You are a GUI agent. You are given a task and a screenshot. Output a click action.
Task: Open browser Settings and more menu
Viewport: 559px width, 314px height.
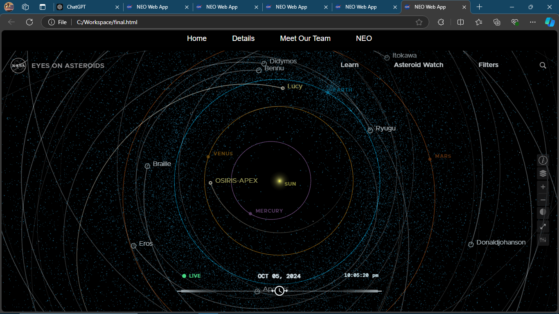pos(532,22)
